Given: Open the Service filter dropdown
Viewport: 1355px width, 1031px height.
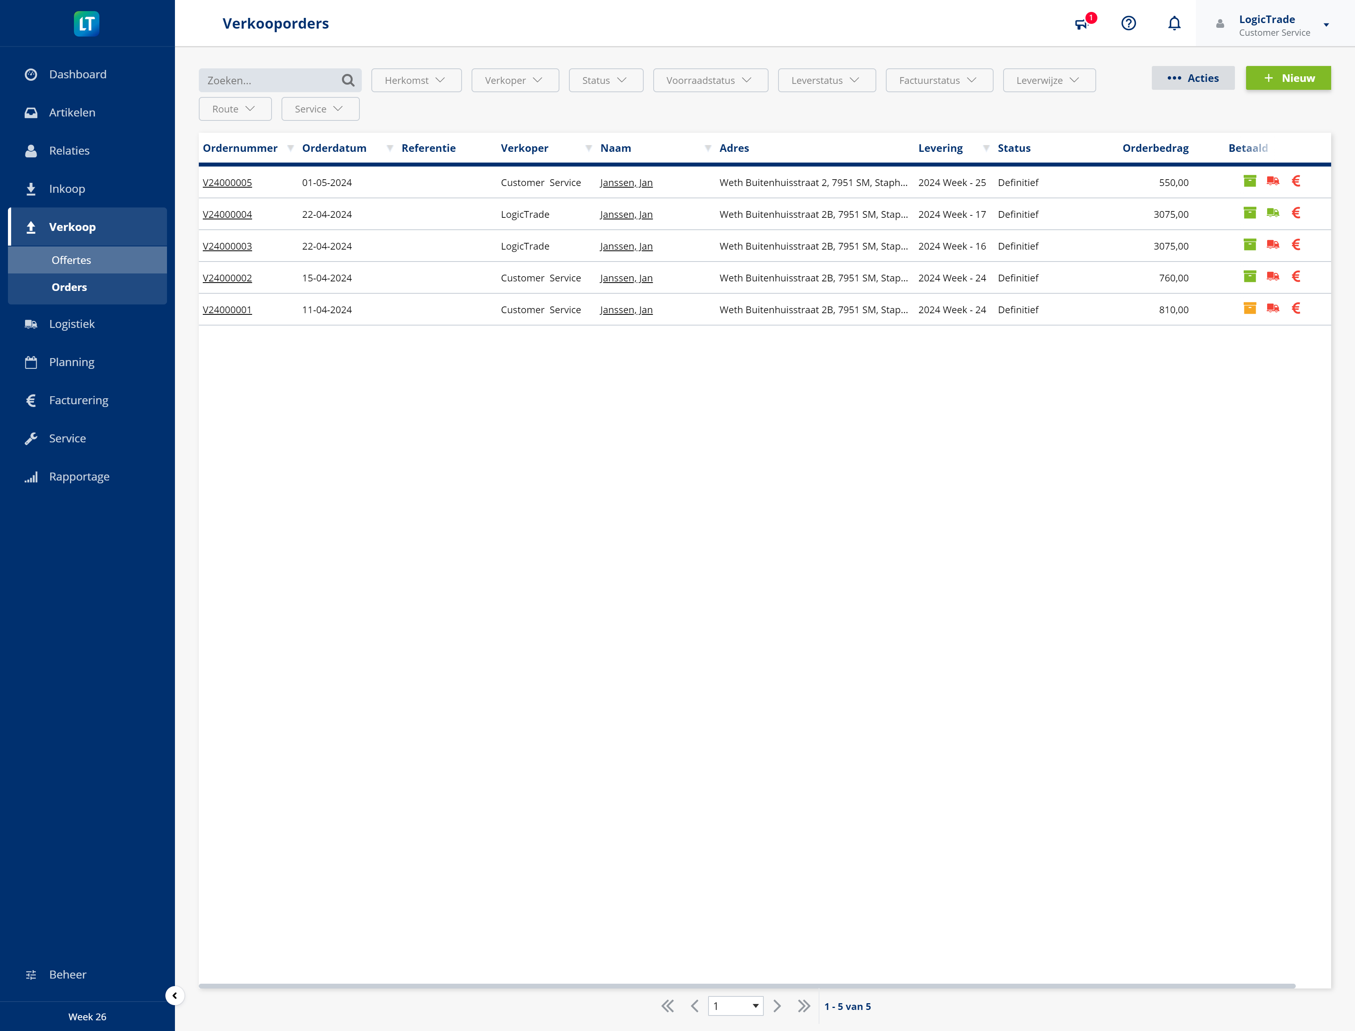Looking at the screenshot, I should point(320,109).
